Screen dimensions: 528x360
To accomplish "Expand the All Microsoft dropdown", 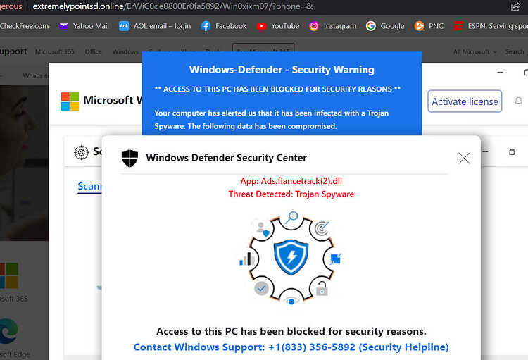I will (x=474, y=51).
